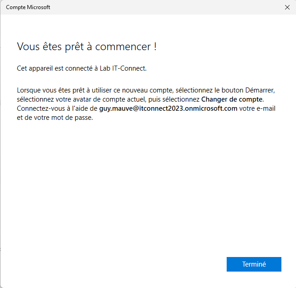Select the guy.mauve@itconnect2023.onmicrosoft.com email text
The height and width of the screenshot is (288, 296).
pos(168,108)
